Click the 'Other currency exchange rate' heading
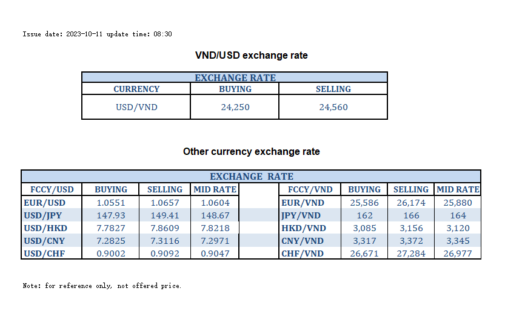This screenshot has height=314, width=505. (x=252, y=151)
